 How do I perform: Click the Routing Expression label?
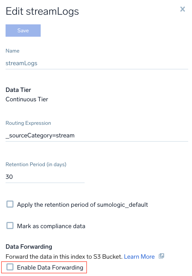(x=28, y=123)
